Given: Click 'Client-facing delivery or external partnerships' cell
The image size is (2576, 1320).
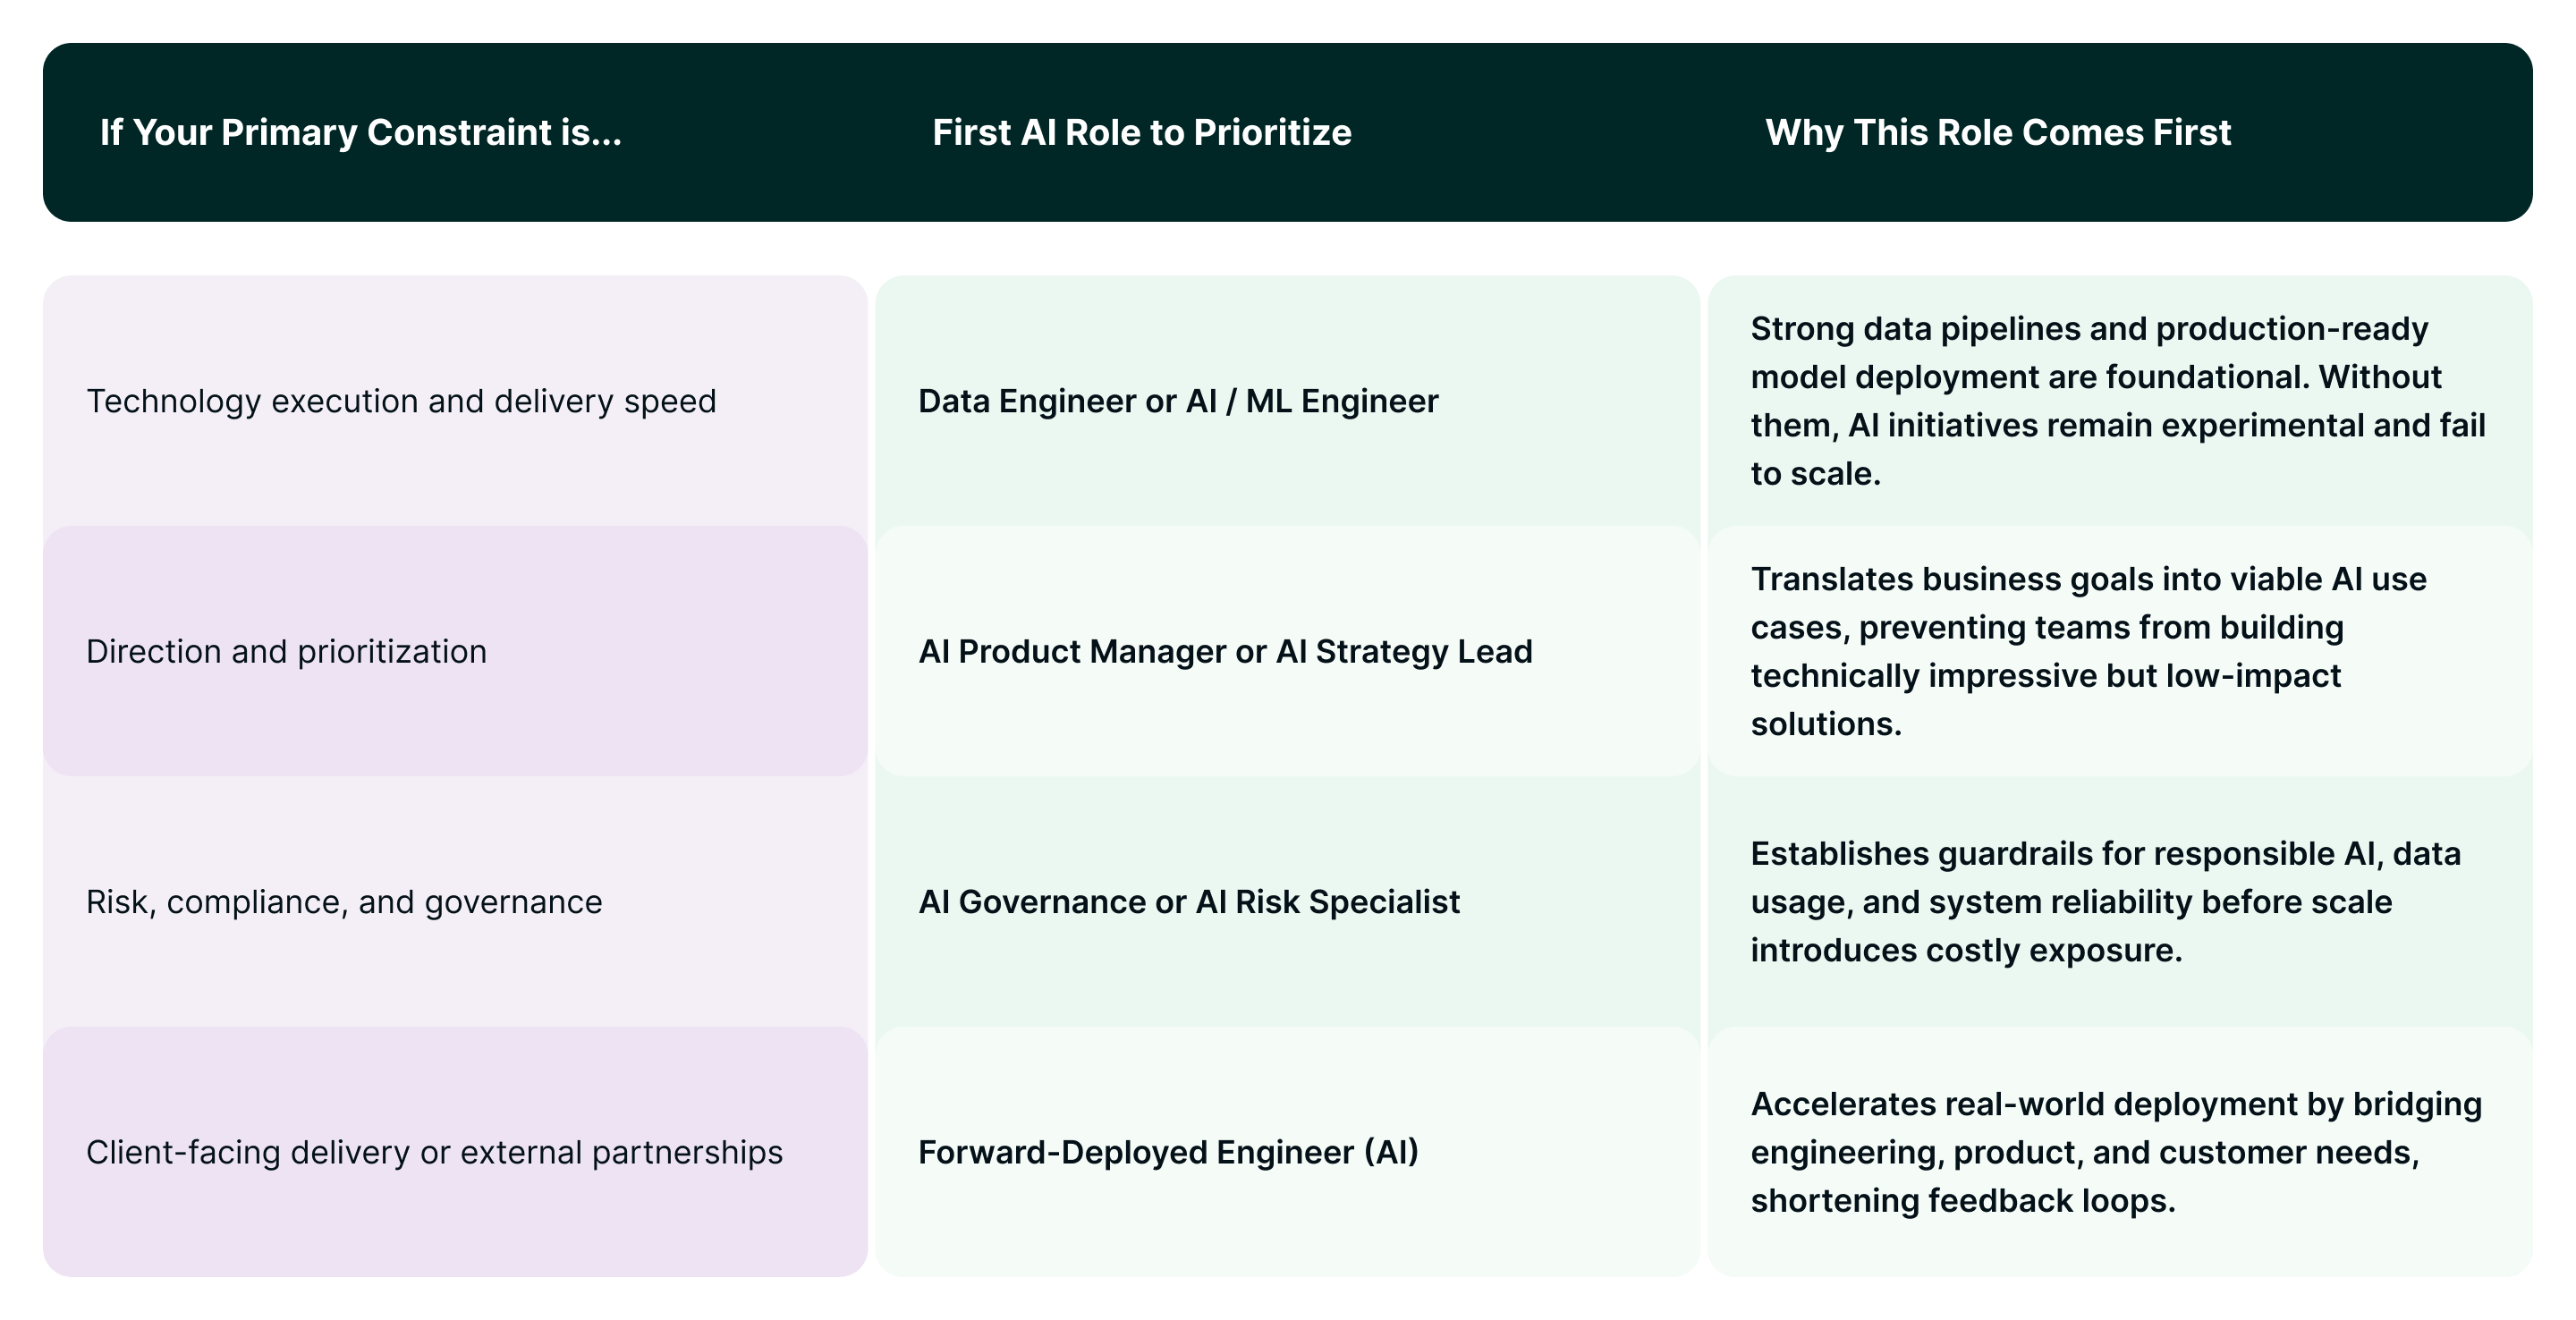Looking at the screenshot, I should coord(434,1152).
